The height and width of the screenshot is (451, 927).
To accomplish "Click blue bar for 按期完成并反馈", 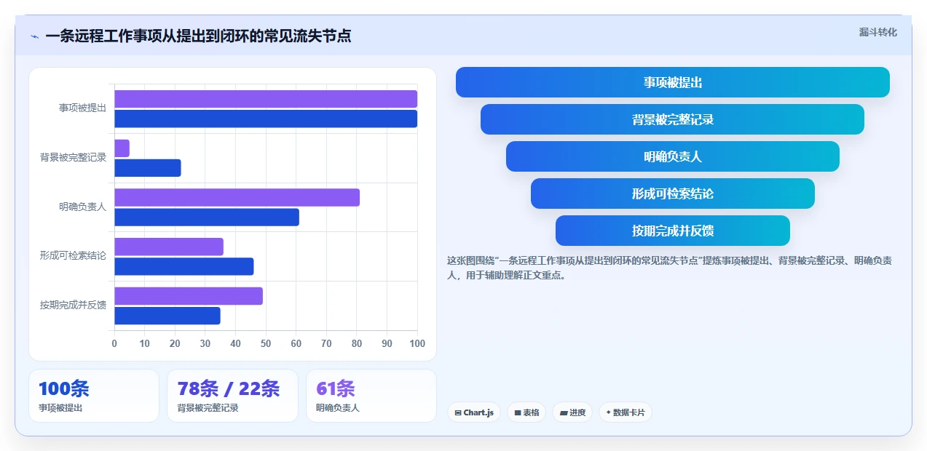I will click(167, 316).
